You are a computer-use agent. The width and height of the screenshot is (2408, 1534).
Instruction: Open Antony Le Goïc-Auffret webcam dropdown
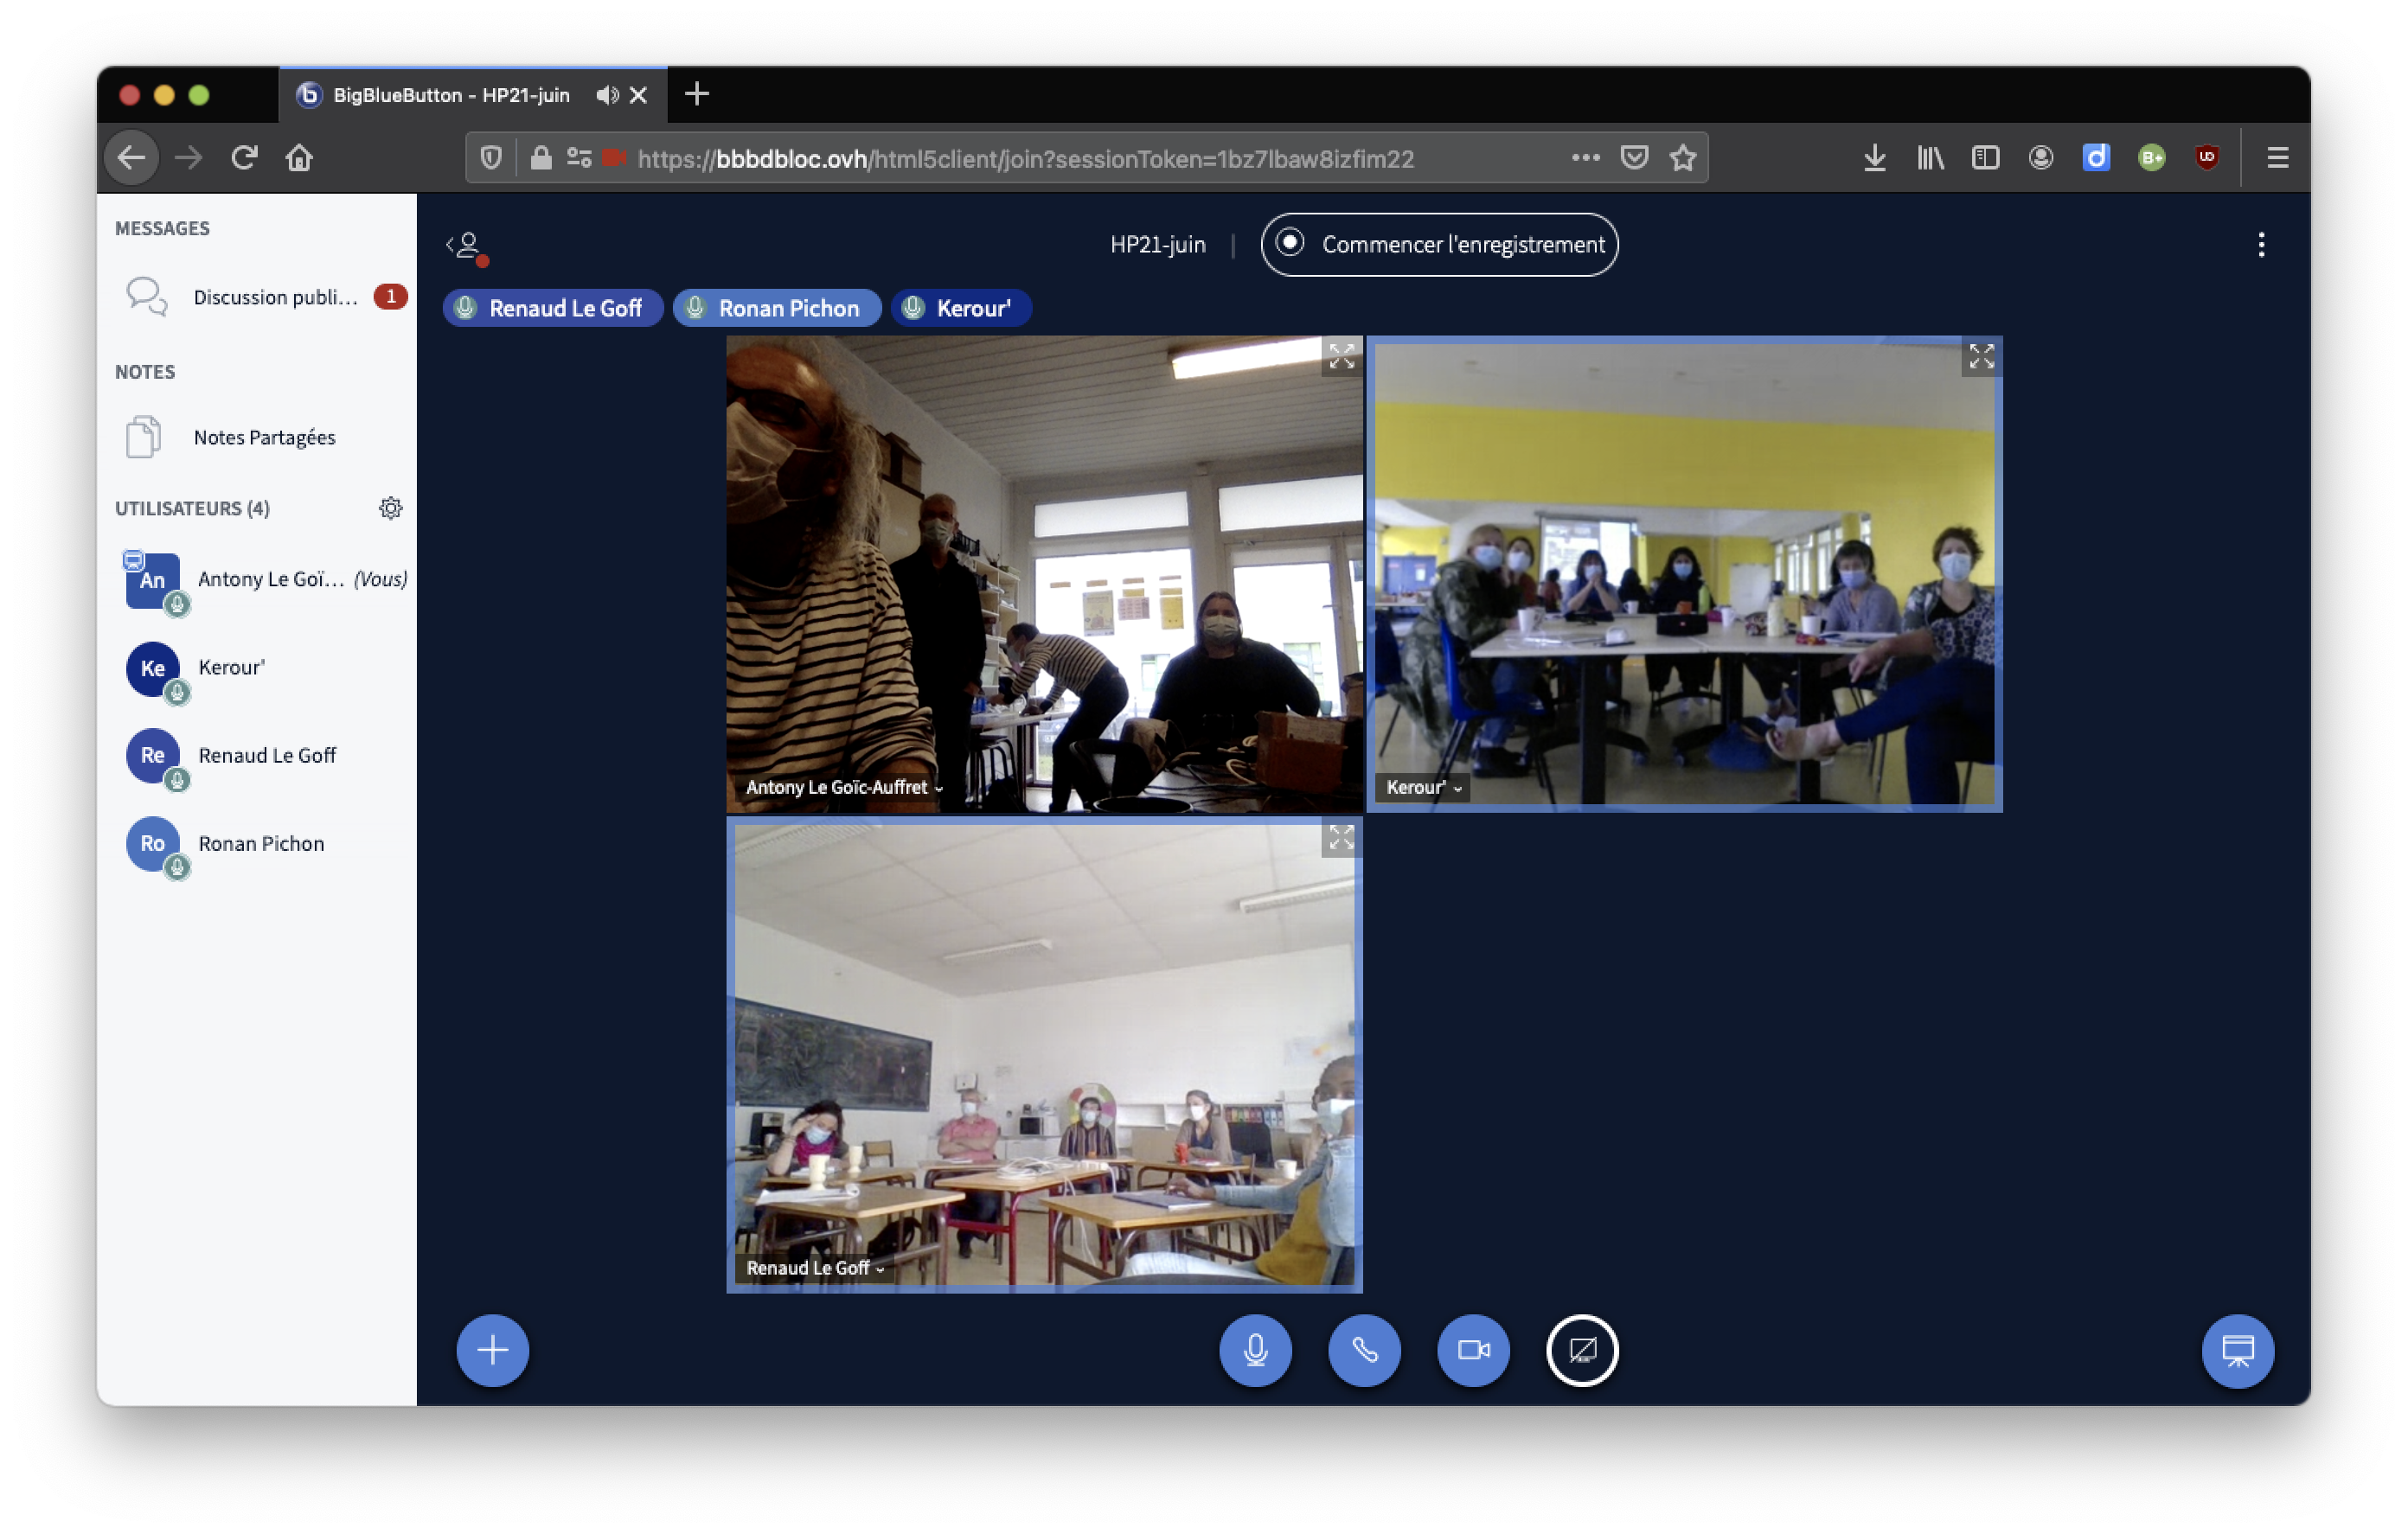(x=843, y=788)
